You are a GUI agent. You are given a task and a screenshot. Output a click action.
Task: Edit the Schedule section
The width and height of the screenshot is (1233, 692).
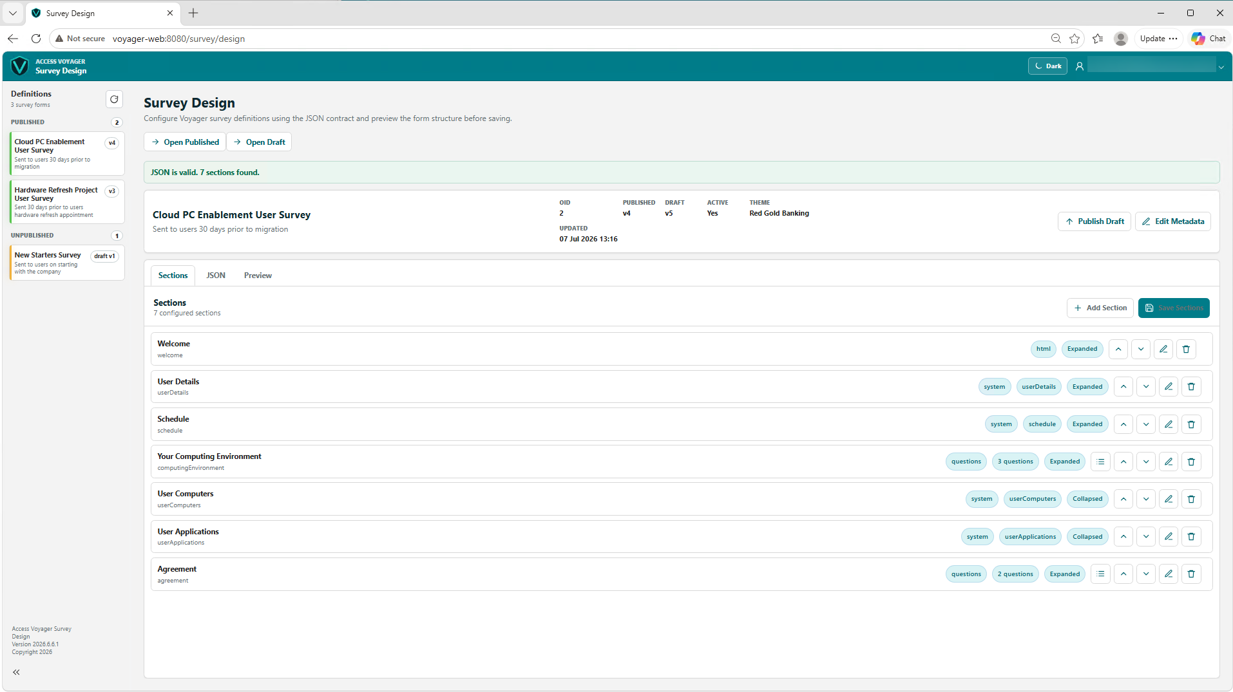pyautogui.click(x=1169, y=424)
